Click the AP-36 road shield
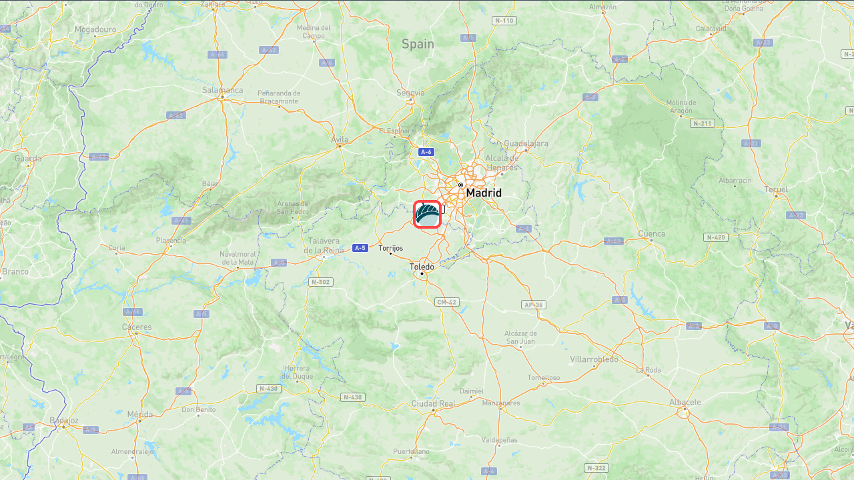Image resolution: width=854 pixels, height=480 pixels. click(x=533, y=305)
